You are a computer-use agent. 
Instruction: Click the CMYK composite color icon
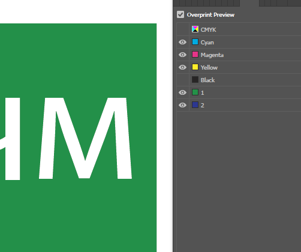point(195,29)
